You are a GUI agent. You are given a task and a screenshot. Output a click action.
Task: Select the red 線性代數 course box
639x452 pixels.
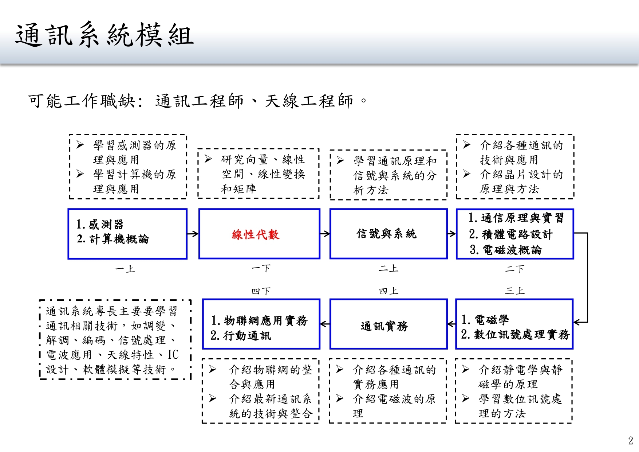(259, 234)
